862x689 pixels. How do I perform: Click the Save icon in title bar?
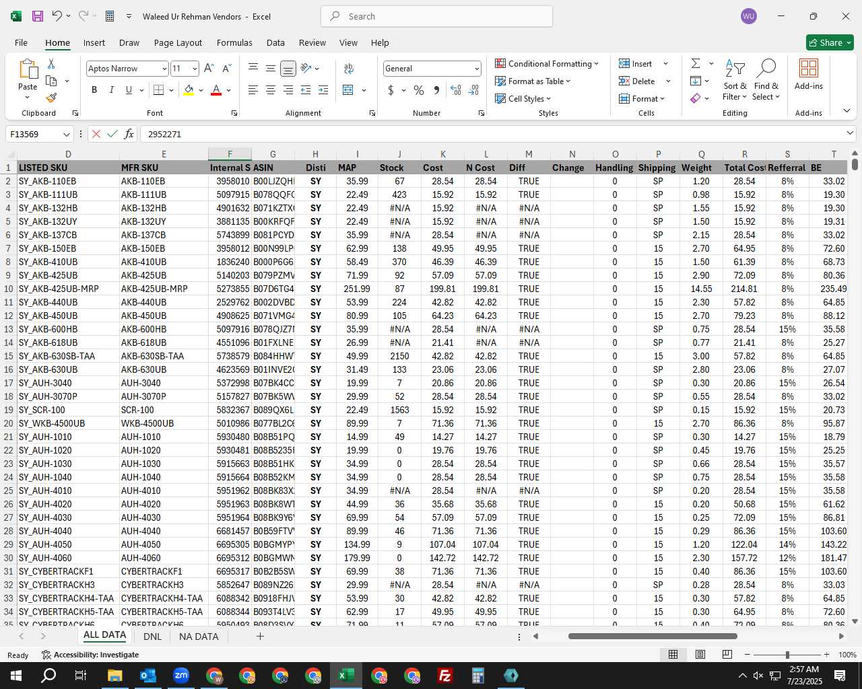tap(38, 16)
